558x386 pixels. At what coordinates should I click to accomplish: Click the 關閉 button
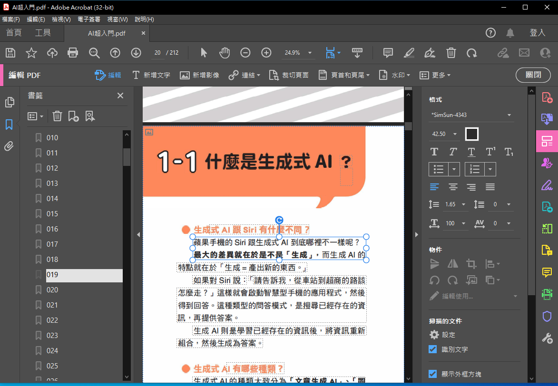(x=533, y=75)
